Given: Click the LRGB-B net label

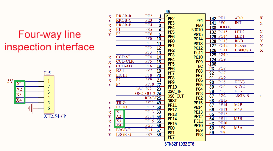Looking at the screenshot, I should pyautogui.click(x=242, y=96).
